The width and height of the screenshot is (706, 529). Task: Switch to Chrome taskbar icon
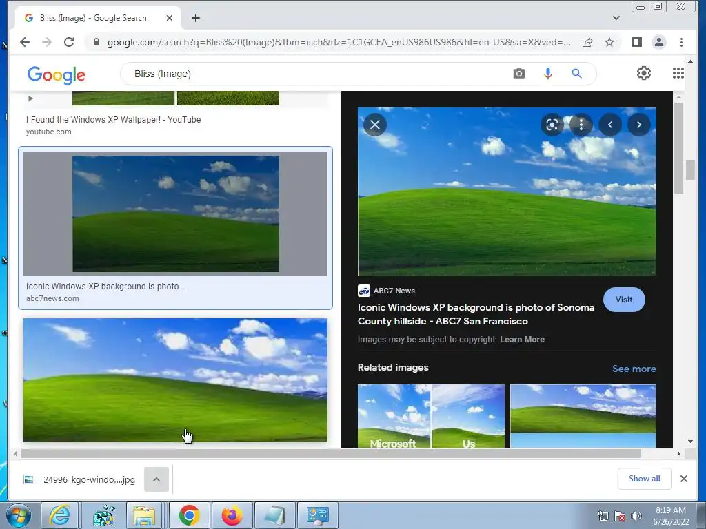click(x=189, y=515)
